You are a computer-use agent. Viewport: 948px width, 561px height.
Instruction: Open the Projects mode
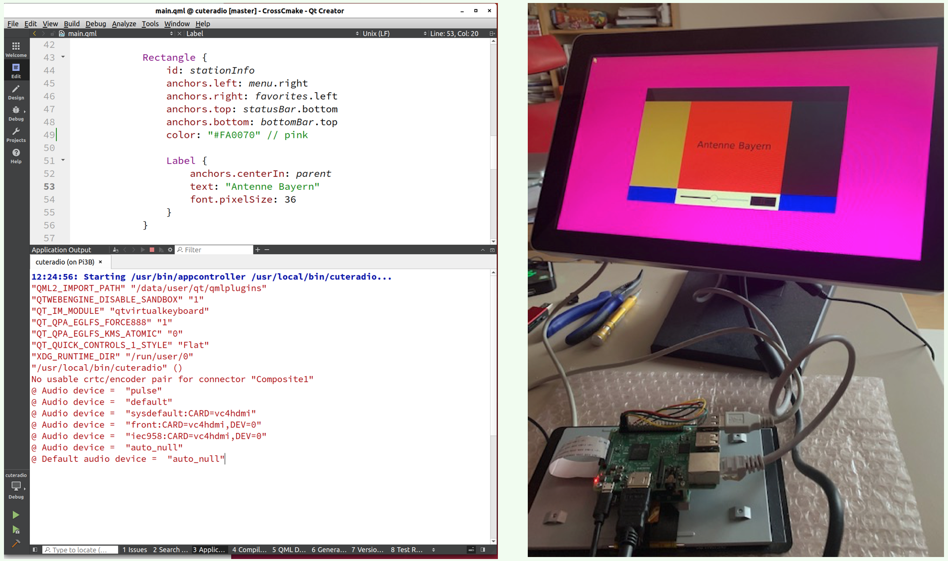16,136
